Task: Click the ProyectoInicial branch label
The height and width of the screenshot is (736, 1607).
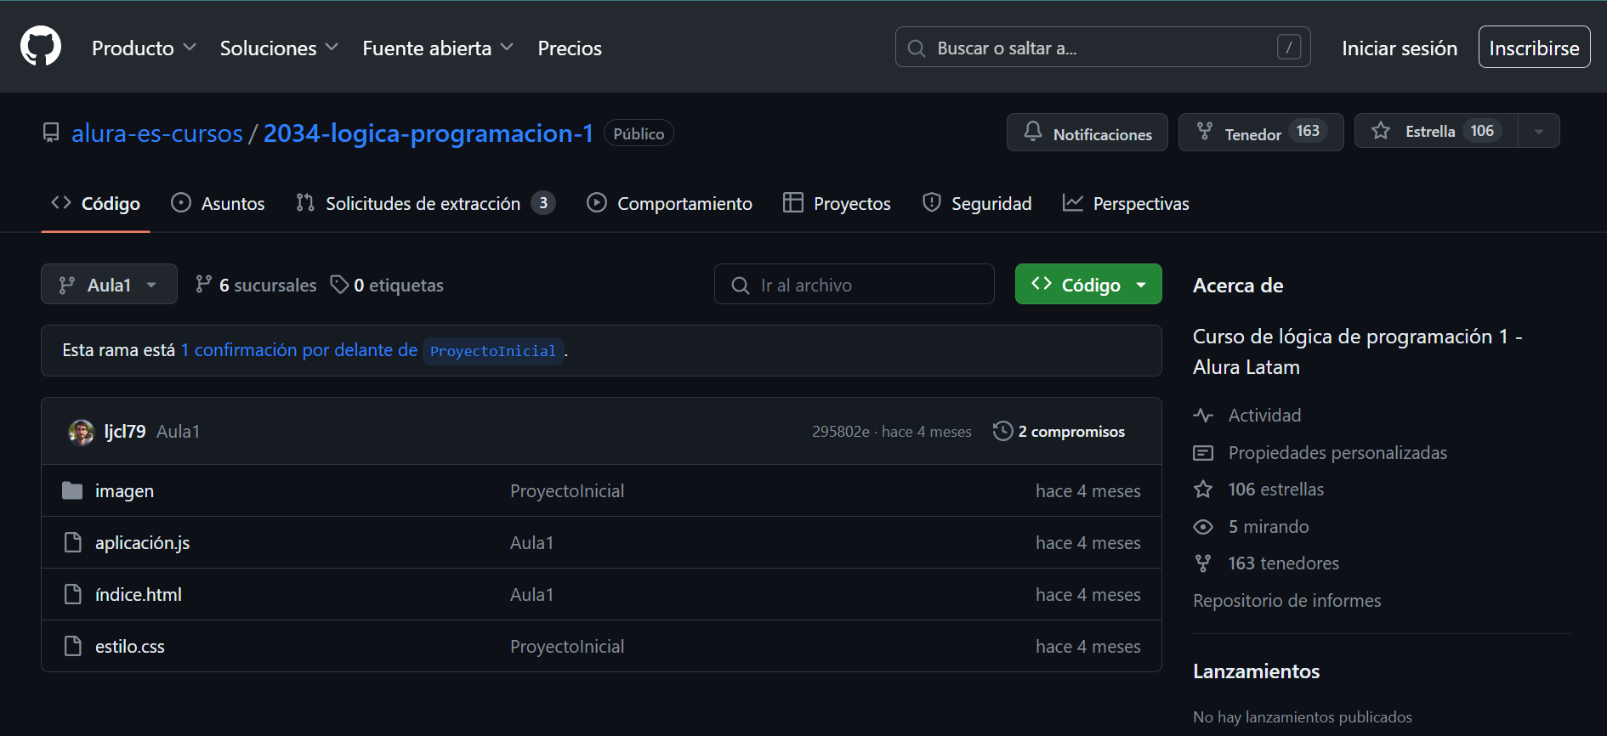Action: click(x=493, y=351)
